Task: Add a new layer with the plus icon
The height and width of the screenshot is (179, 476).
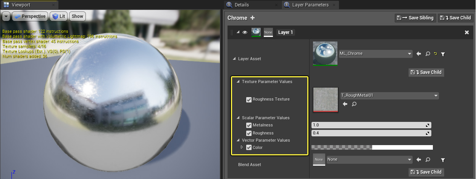Action: click(x=252, y=18)
